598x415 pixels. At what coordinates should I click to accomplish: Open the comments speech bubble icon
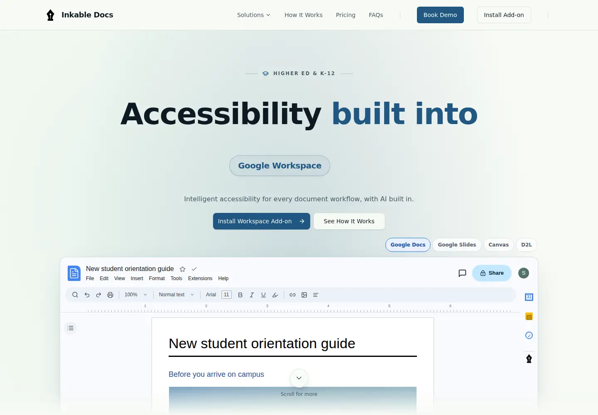click(x=462, y=273)
